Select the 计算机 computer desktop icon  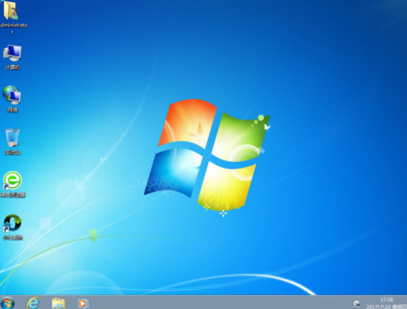(12, 53)
